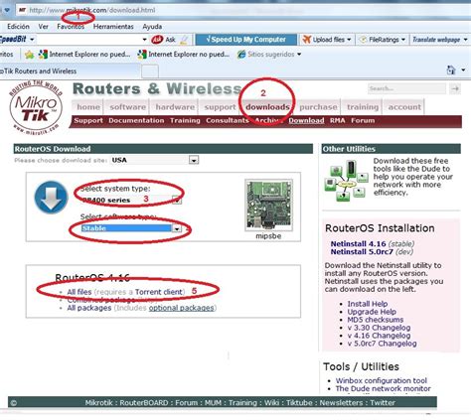Open the Herramientas menu
Viewport: 471px width, 420px height.
(x=113, y=27)
